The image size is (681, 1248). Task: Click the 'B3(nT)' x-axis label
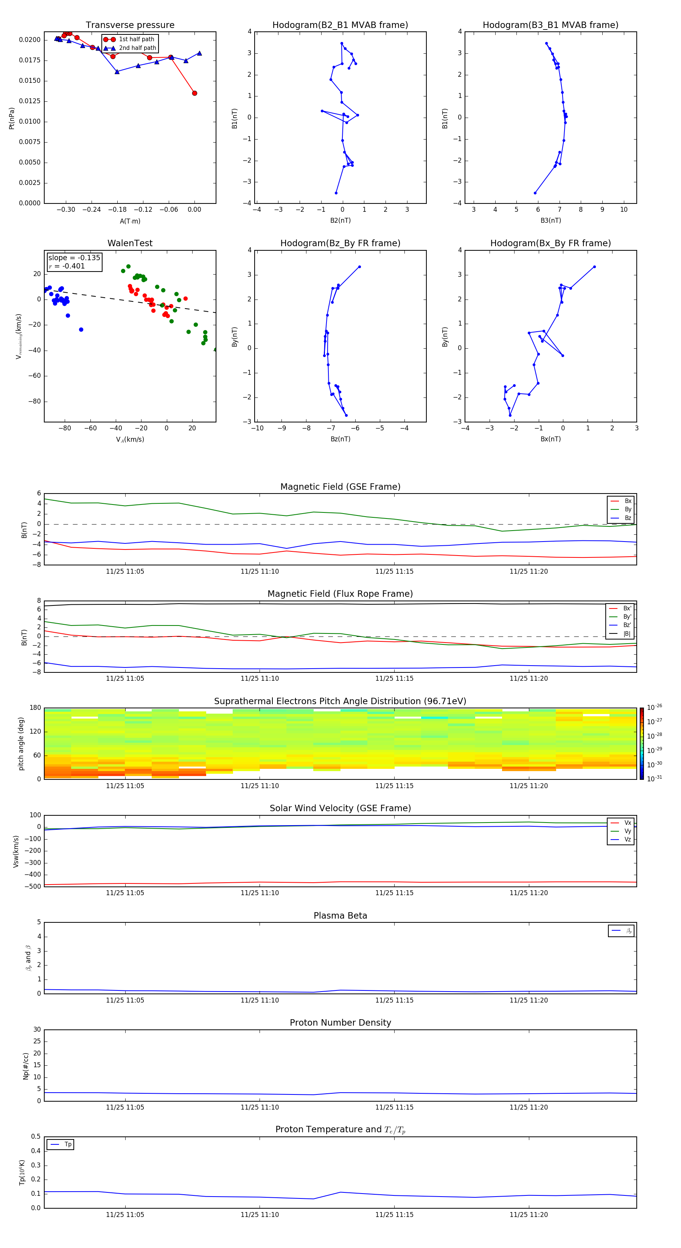point(550,220)
